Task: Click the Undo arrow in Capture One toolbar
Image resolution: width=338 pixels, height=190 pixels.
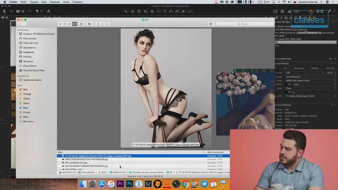Action: 37,11
